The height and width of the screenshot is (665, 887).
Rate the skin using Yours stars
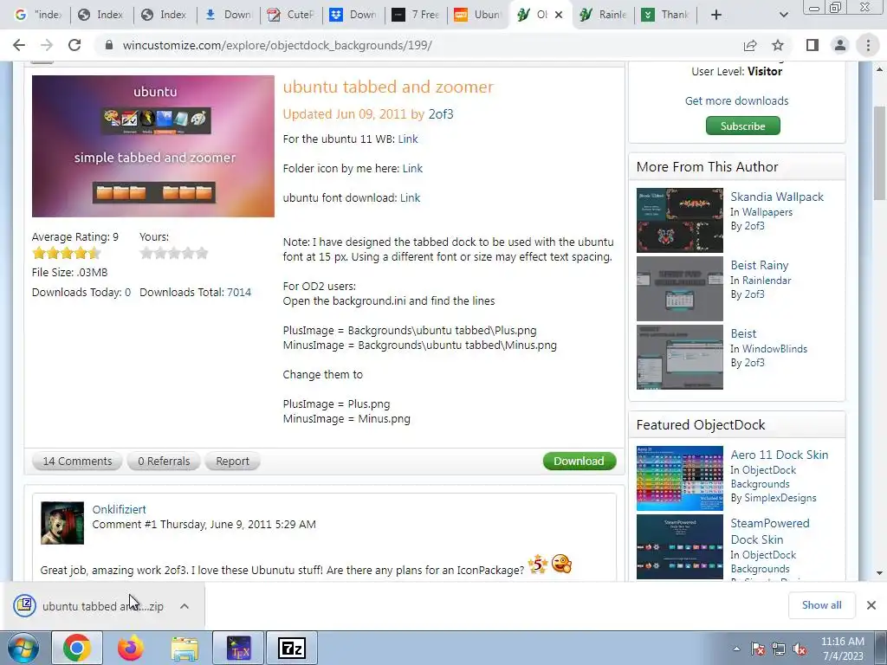click(174, 253)
